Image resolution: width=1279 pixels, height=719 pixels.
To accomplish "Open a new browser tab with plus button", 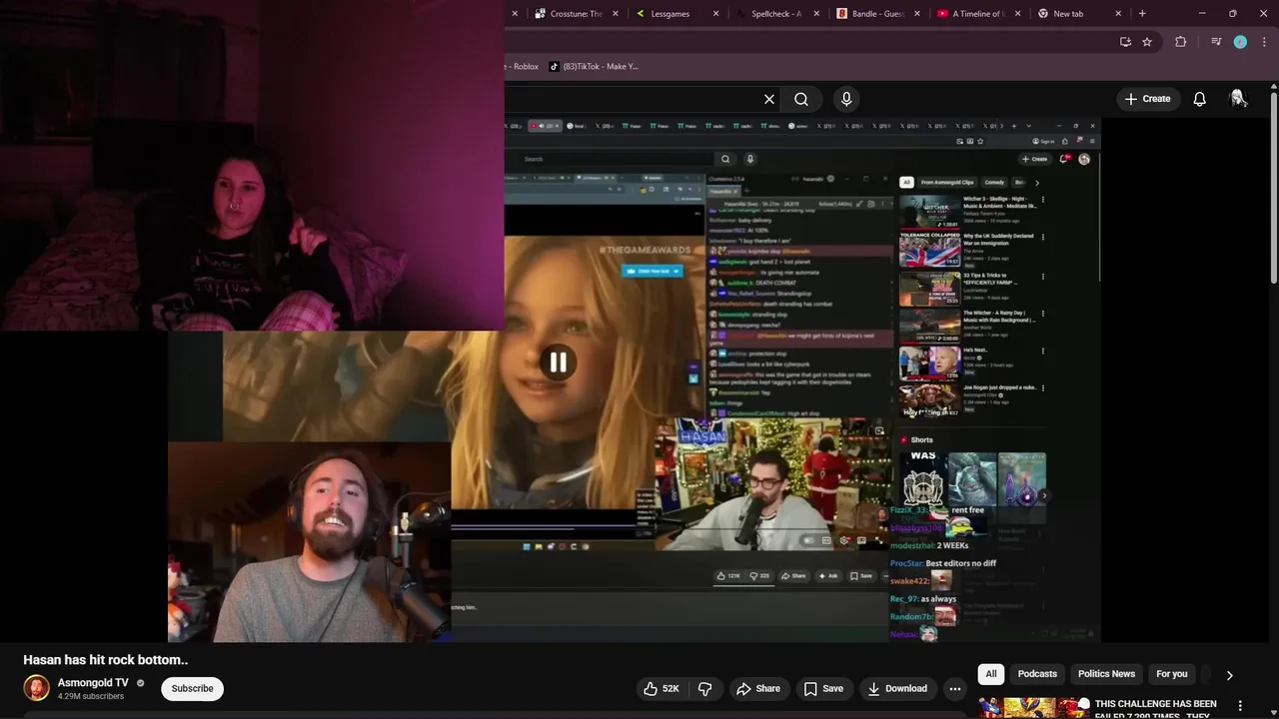I will click(x=1142, y=14).
